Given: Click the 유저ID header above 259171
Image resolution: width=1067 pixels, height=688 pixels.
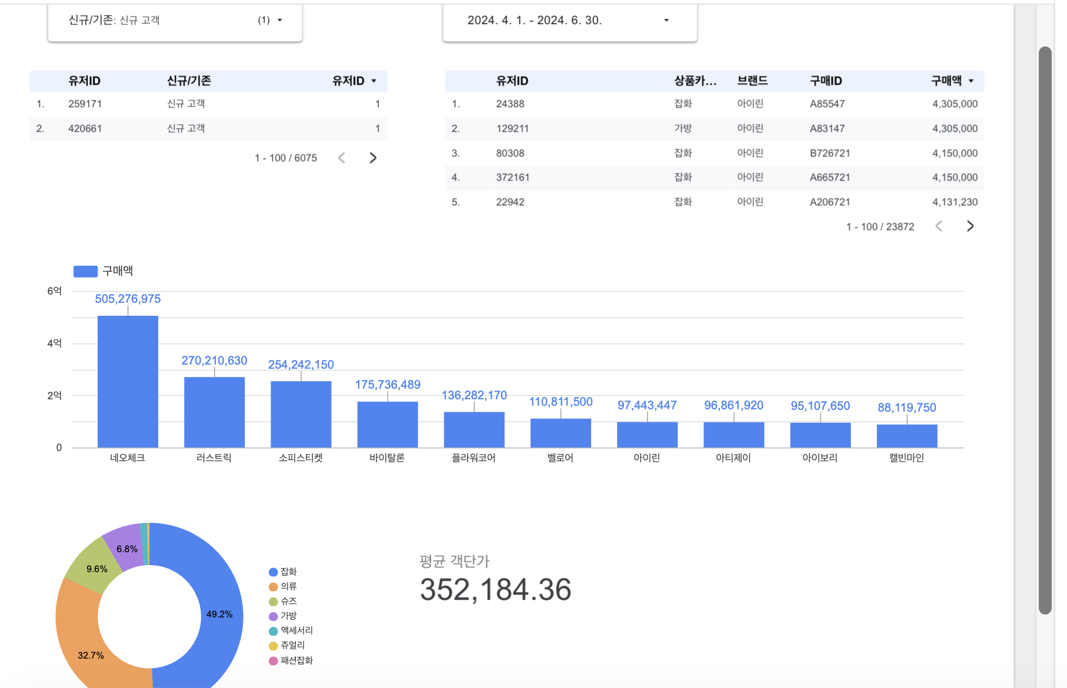Looking at the screenshot, I should pyautogui.click(x=84, y=81).
